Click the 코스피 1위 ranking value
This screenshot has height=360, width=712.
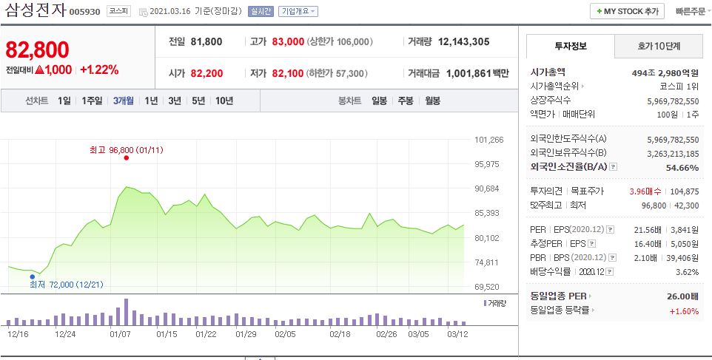[x=679, y=86]
